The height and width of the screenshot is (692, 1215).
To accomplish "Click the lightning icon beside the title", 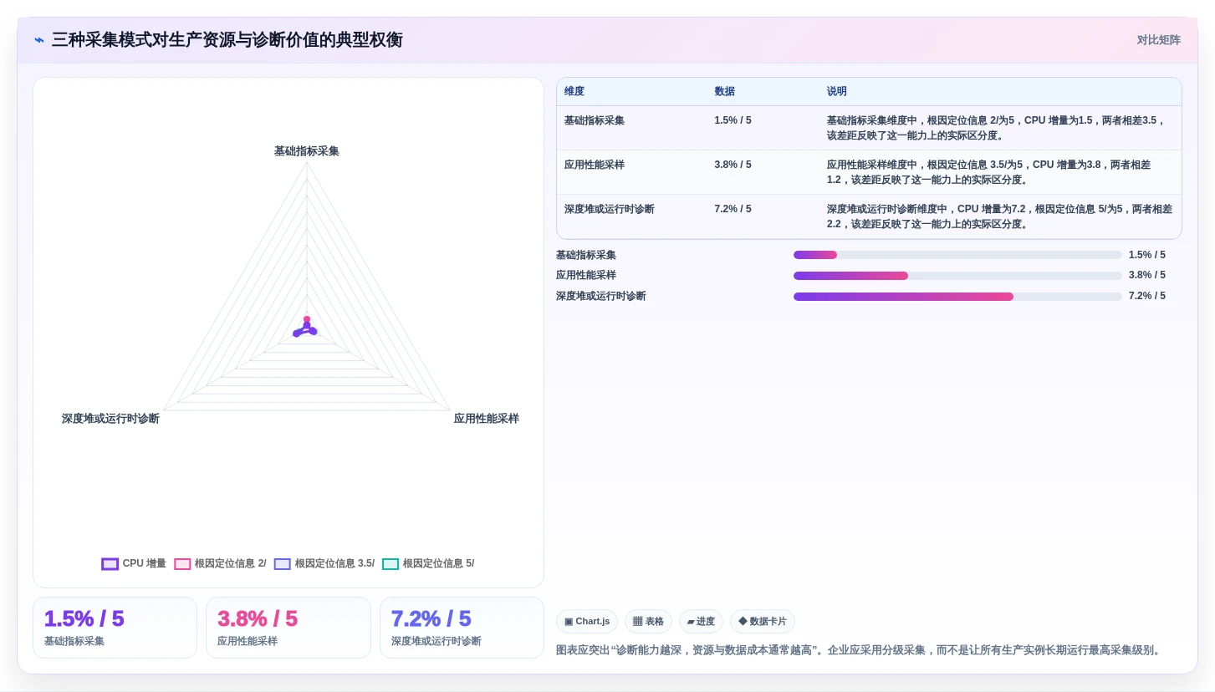I will click(39, 40).
